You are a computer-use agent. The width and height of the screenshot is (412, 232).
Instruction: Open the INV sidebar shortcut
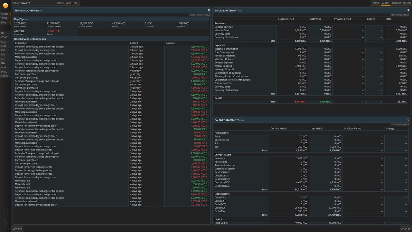3,63
